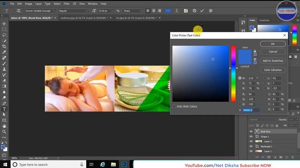Viewport: 300px width, 168px height.
Task: Commit current text edits checkmark
Action: point(202,11)
